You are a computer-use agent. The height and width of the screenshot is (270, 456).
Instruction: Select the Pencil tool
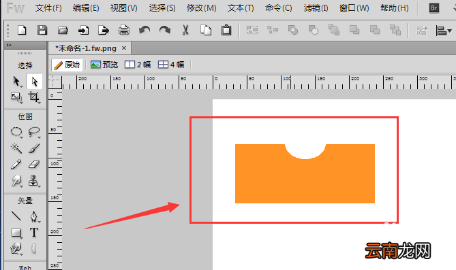[16, 165]
